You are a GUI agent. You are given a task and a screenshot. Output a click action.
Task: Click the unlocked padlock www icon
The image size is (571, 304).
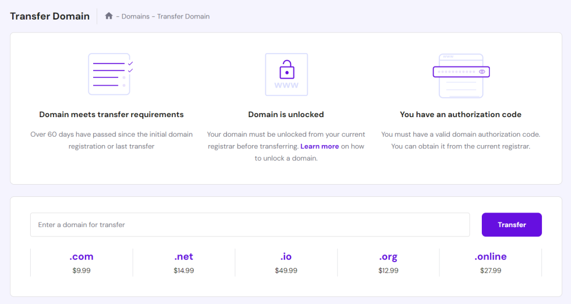tap(286, 74)
